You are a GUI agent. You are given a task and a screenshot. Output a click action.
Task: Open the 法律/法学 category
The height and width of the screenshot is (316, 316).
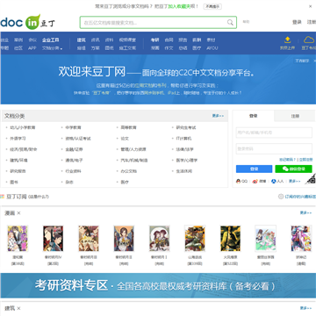pyautogui.click(x=184, y=149)
